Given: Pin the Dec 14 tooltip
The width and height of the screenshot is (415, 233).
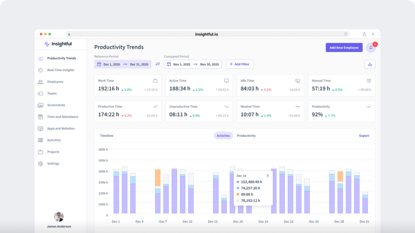Looking at the screenshot, I should click(267, 176).
